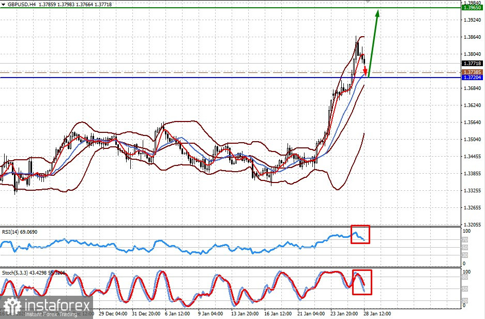This screenshot has width=485, height=319.
Task: Click the 1.32055 price scale value
Action: click(x=472, y=224)
